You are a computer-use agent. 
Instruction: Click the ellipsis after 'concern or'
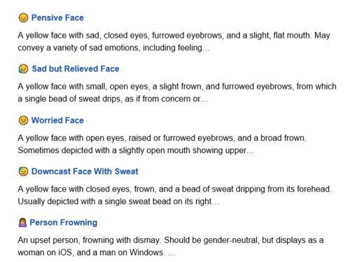(204, 101)
